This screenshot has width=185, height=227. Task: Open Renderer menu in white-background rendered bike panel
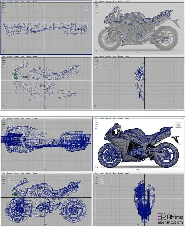pyautogui.click(x=121, y=118)
